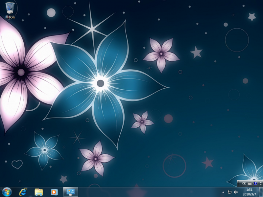The width and height of the screenshot is (263, 197).
Task: Click the language bar dotted grip handle
Action: (x=239, y=184)
